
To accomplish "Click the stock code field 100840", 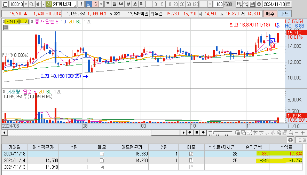I will [16, 4].
